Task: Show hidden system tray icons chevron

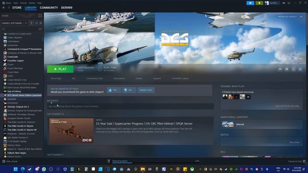Action: click(x=200, y=169)
